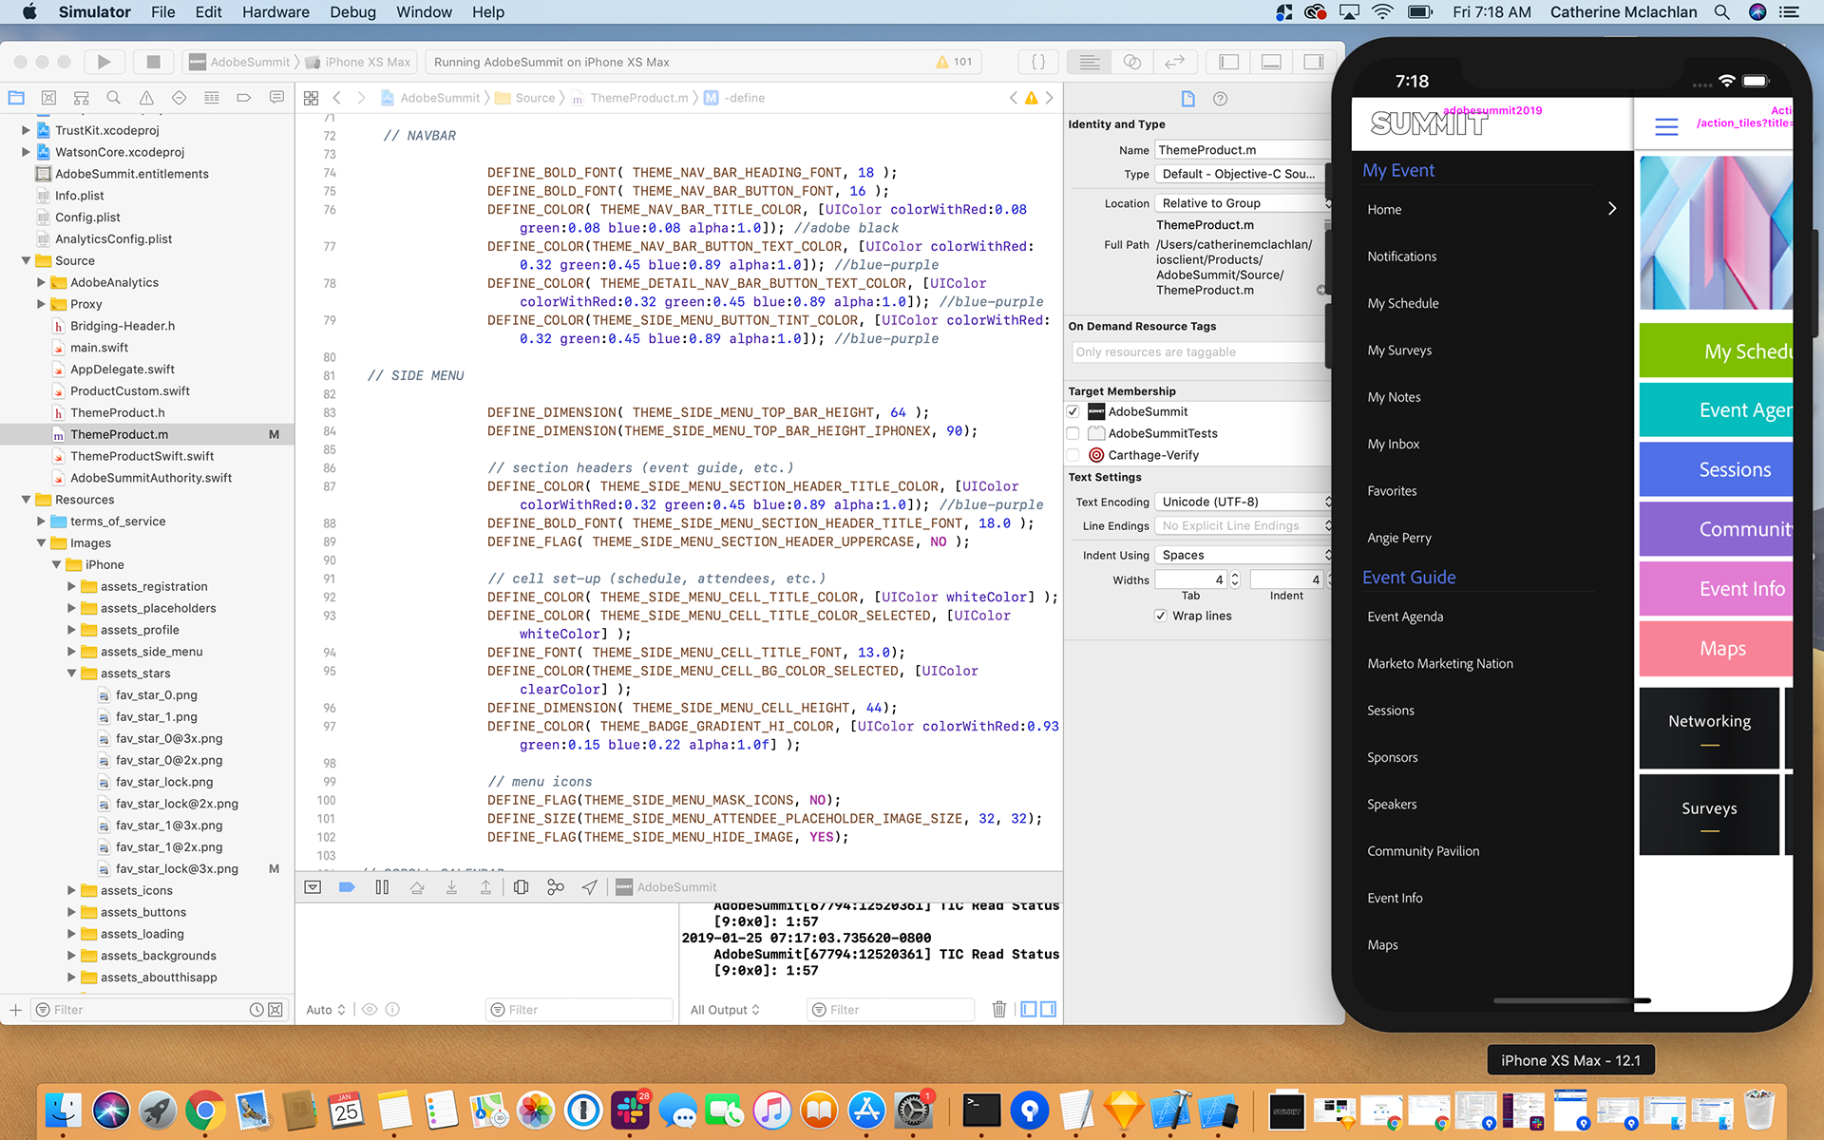Toggle the Wrap lines checkbox

click(1160, 616)
